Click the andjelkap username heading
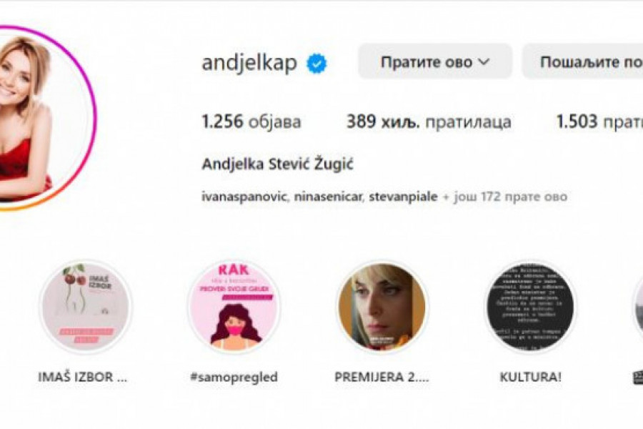Viewport: 643px width, 429px height. tap(249, 63)
